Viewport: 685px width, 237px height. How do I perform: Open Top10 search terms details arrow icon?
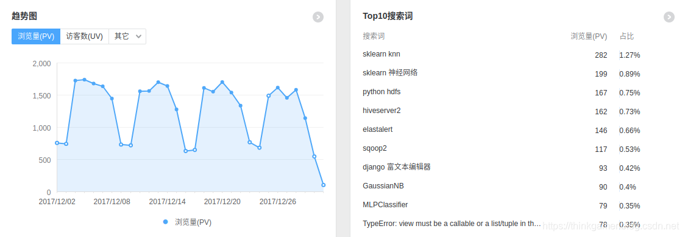(669, 17)
